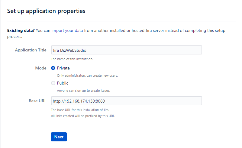Click the 'Private' option label text

(x=63, y=68)
